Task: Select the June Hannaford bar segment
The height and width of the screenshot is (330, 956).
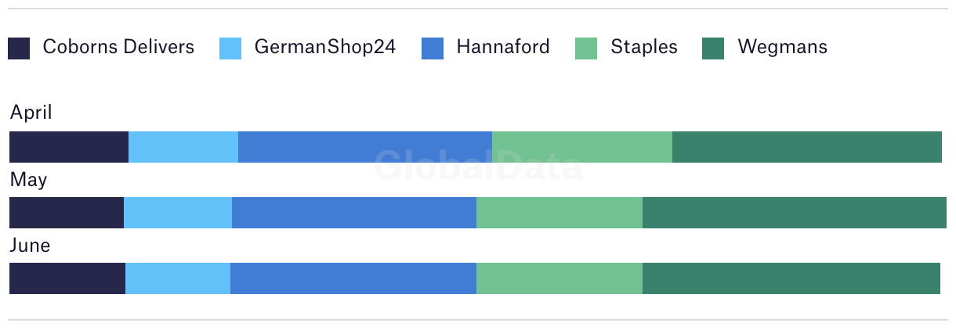Action: (353, 278)
